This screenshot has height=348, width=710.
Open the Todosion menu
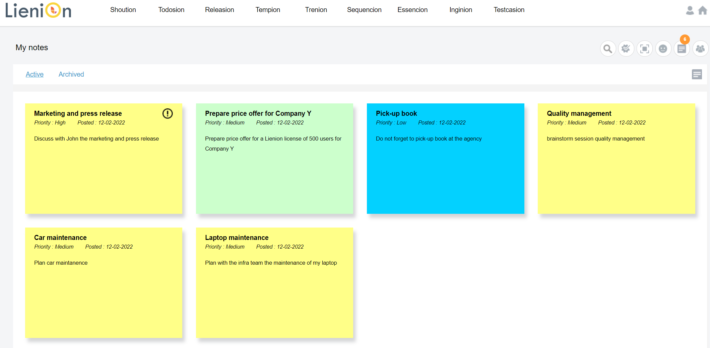(x=171, y=10)
